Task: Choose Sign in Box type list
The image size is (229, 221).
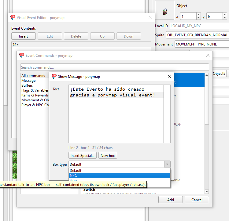Action: (x=120, y=180)
